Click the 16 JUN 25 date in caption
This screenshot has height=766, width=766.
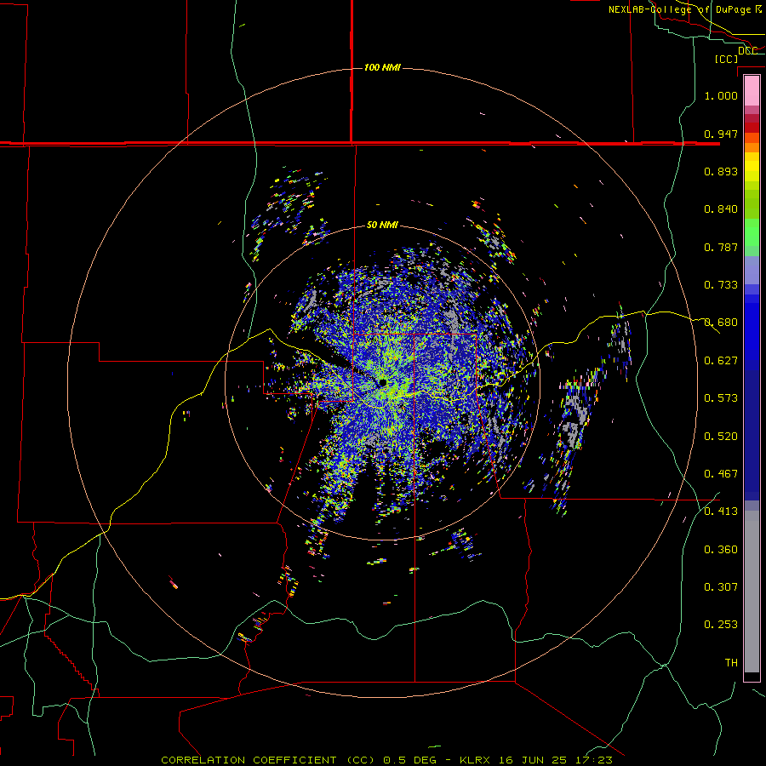tap(533, 760)
